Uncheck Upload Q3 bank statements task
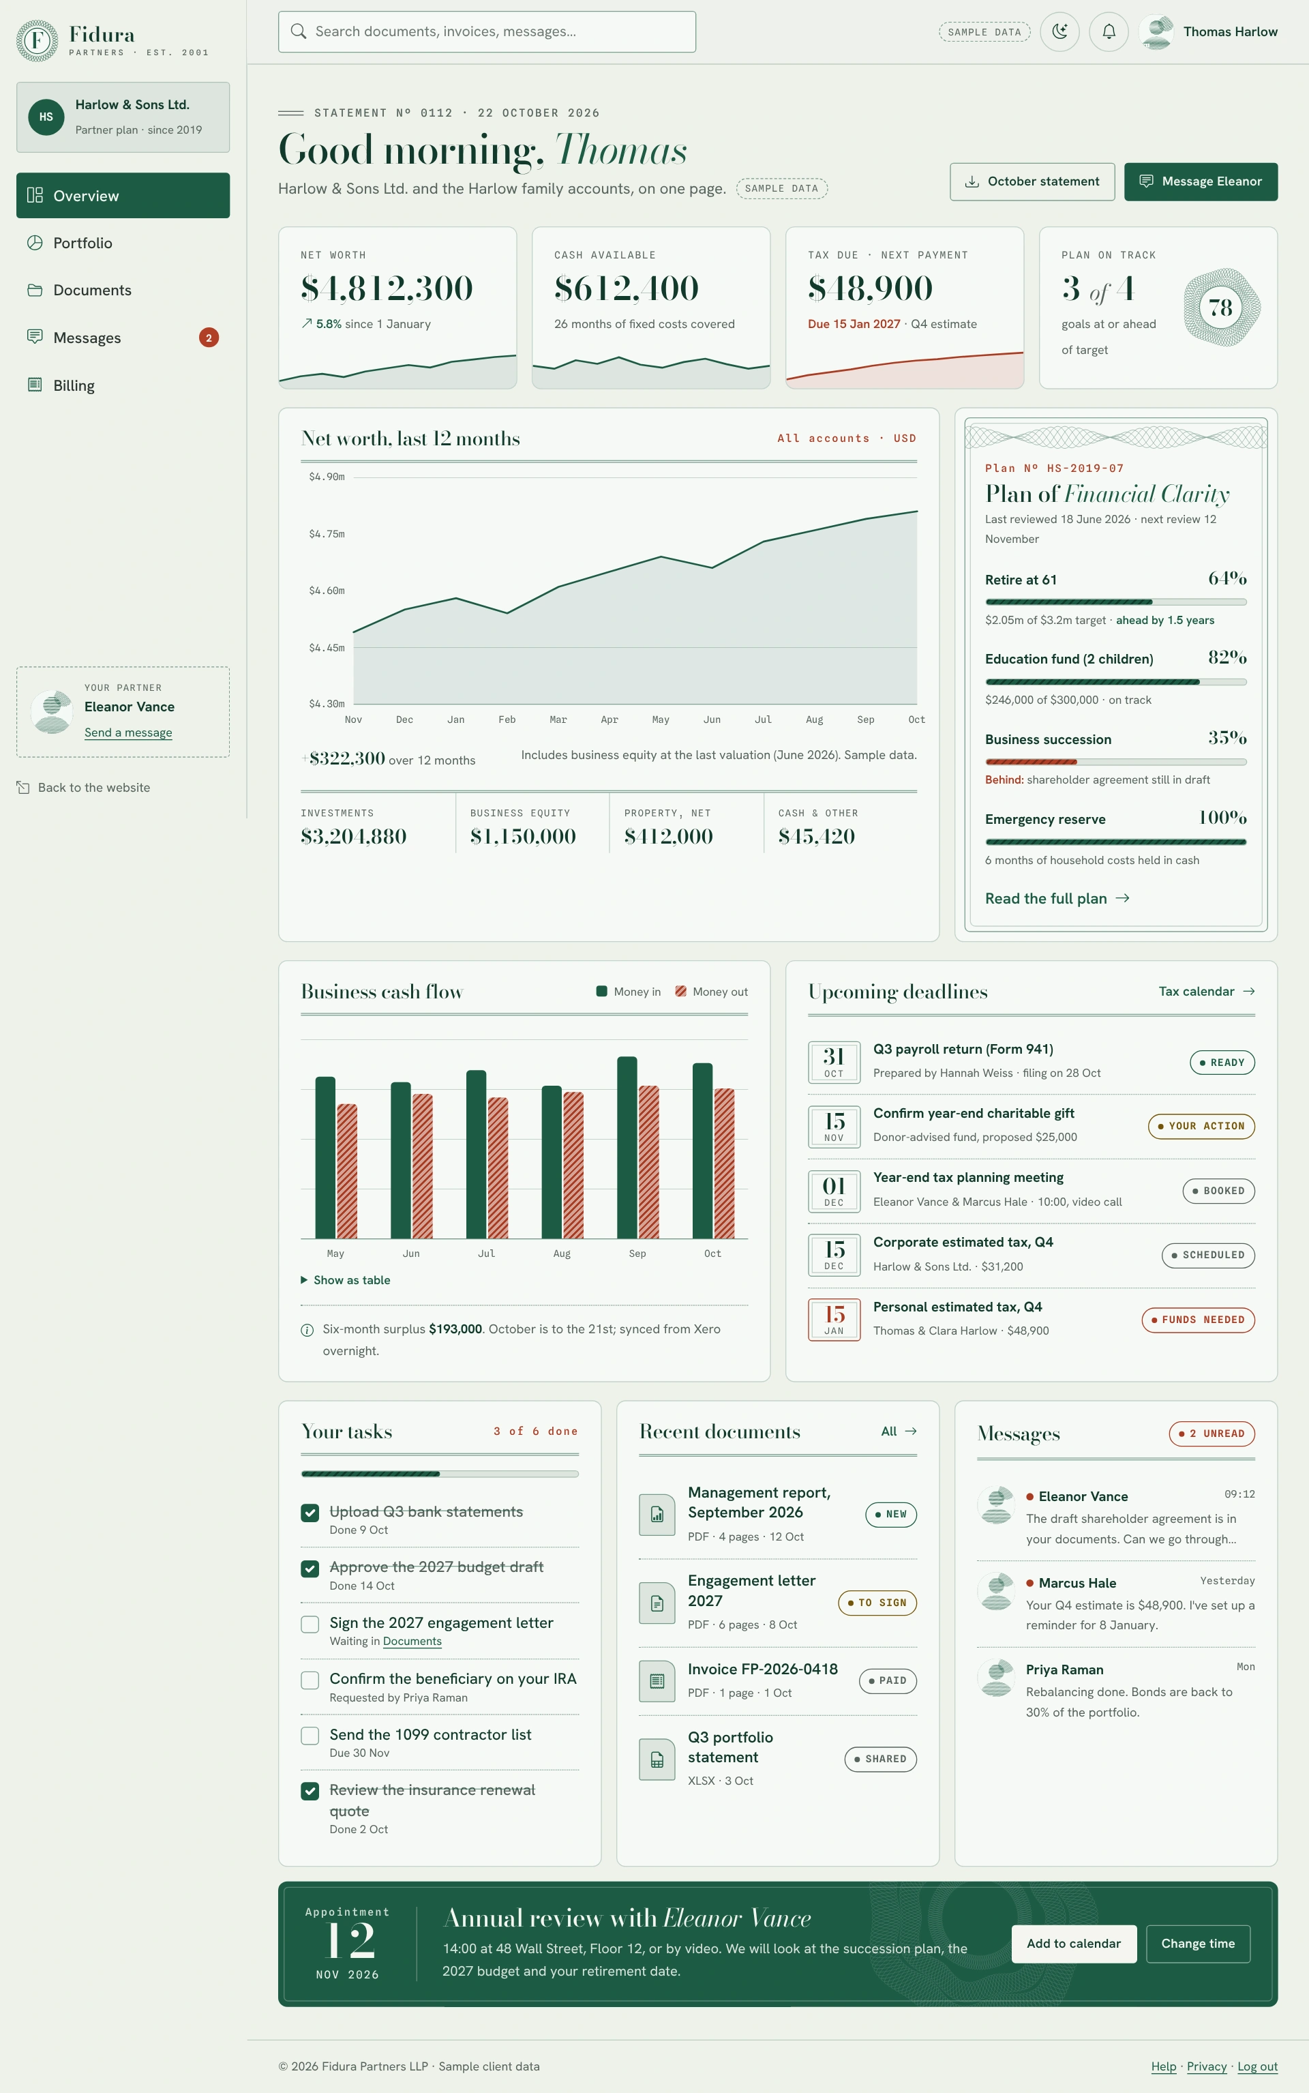Screen dimensions: 1309x2093 310,1513
